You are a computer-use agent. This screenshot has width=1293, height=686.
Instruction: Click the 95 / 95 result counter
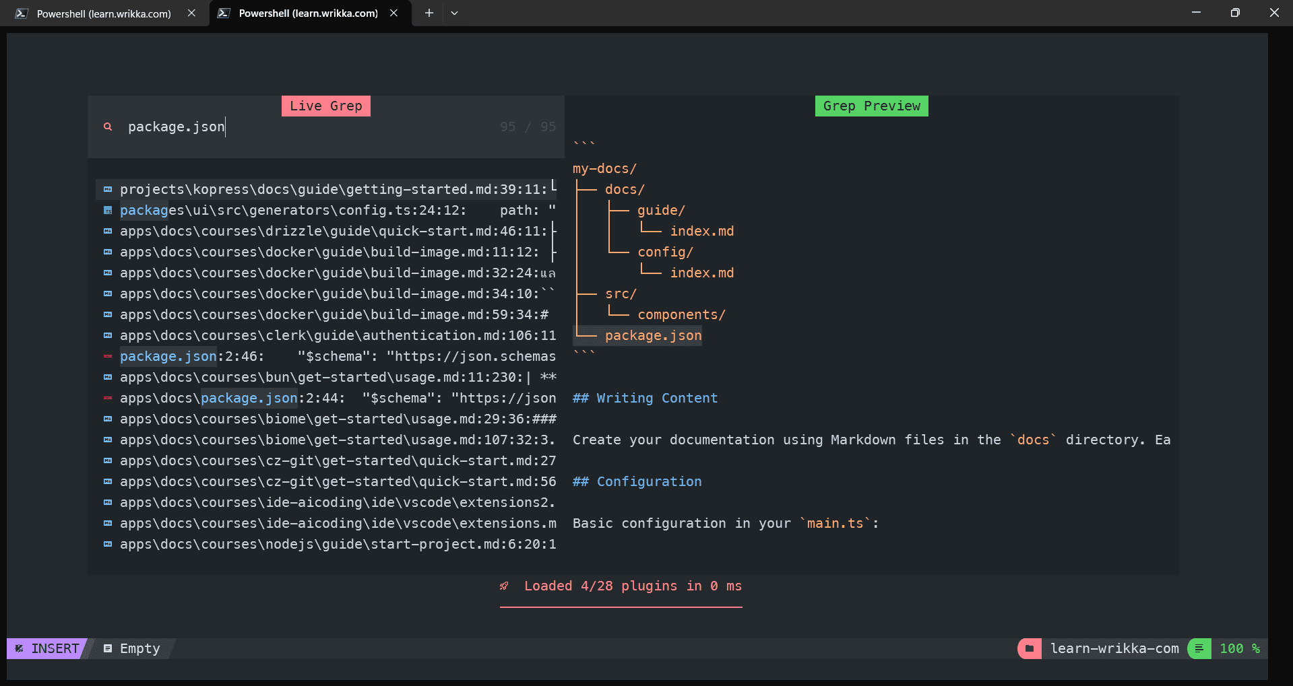(x=528, y=127)
